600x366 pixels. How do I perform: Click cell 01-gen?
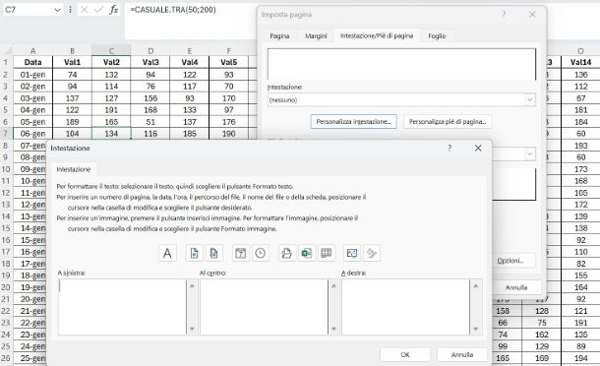pos(32,75)
